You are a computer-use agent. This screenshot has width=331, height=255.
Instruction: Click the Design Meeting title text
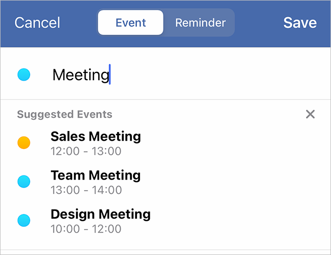pos(101,214)
